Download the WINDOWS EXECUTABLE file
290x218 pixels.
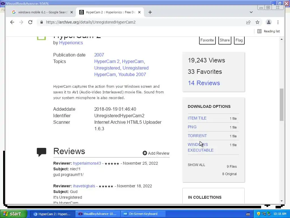tap(201, 147)
